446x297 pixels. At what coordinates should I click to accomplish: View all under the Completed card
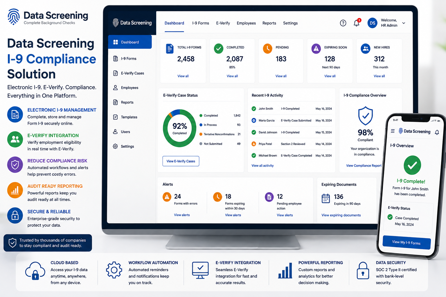point(232,76)
